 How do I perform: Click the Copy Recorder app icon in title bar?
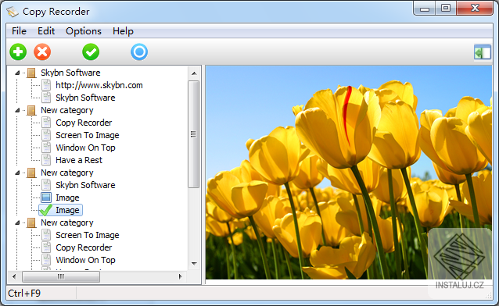(x=13, y=12)
